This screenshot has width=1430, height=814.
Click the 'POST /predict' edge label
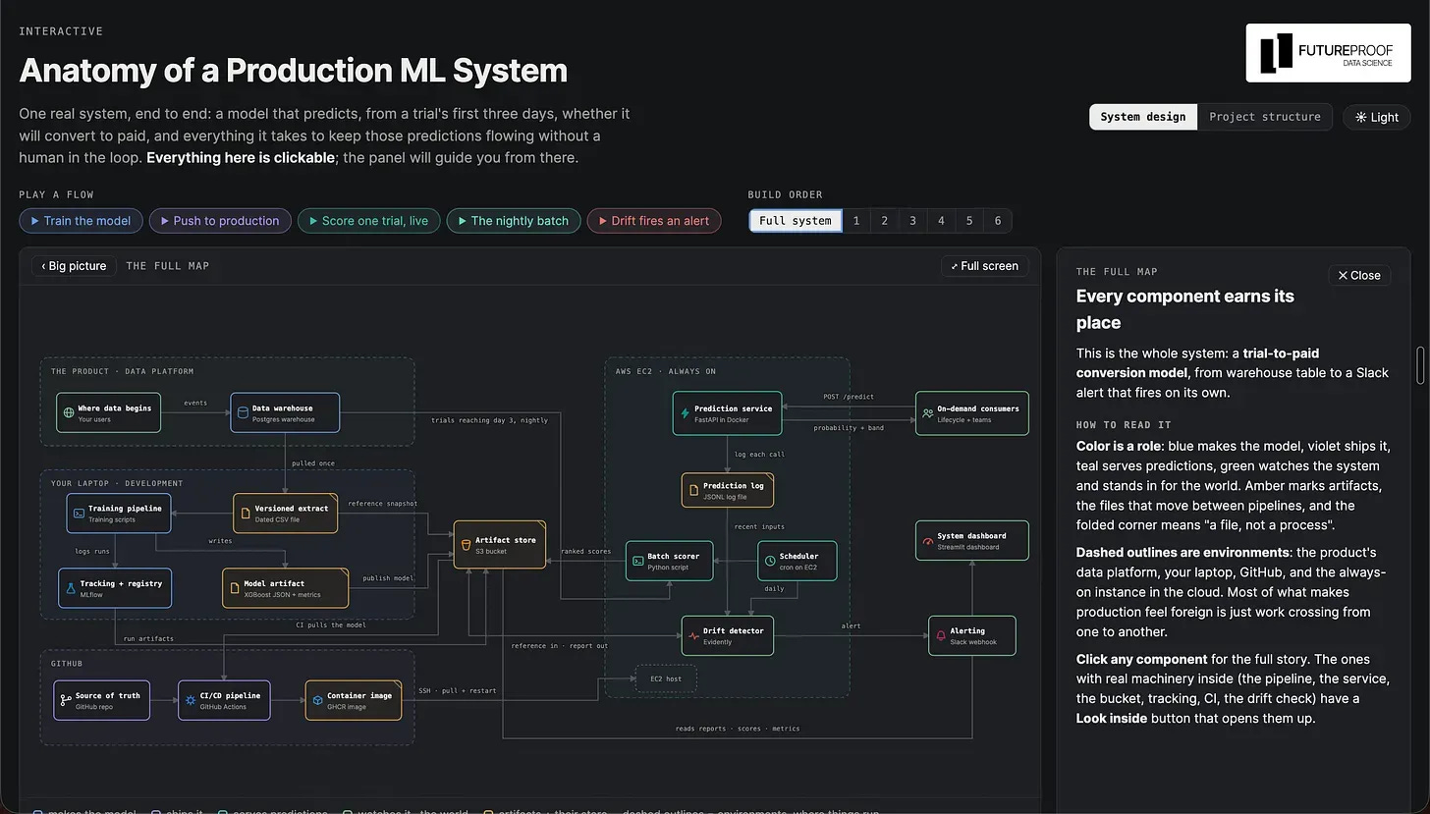[849, 397]
